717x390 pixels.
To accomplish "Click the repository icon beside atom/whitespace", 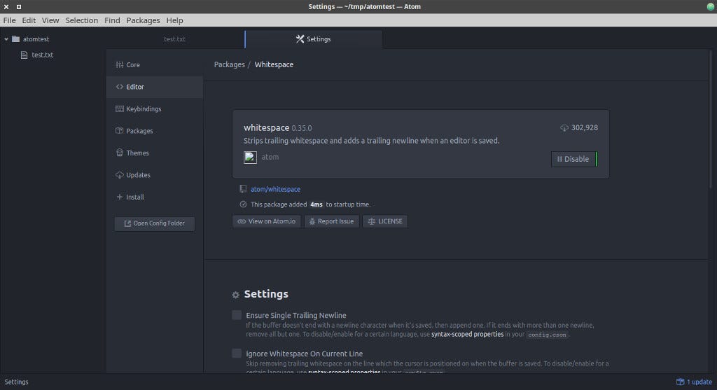I will pos(243,189).
